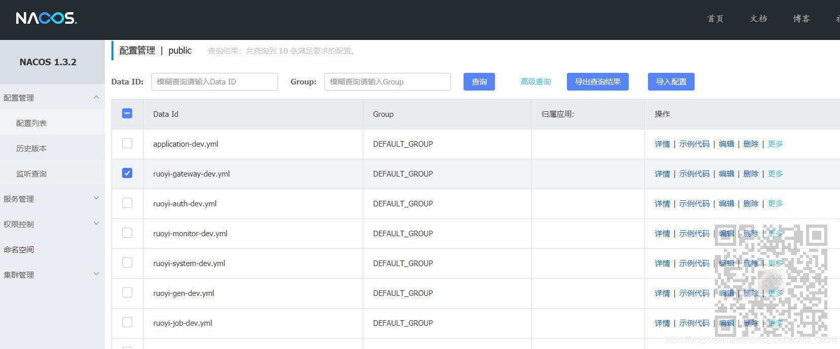Open the 监听查询 sidebar item
Screen dimensions: 840x349
point(52,173)
